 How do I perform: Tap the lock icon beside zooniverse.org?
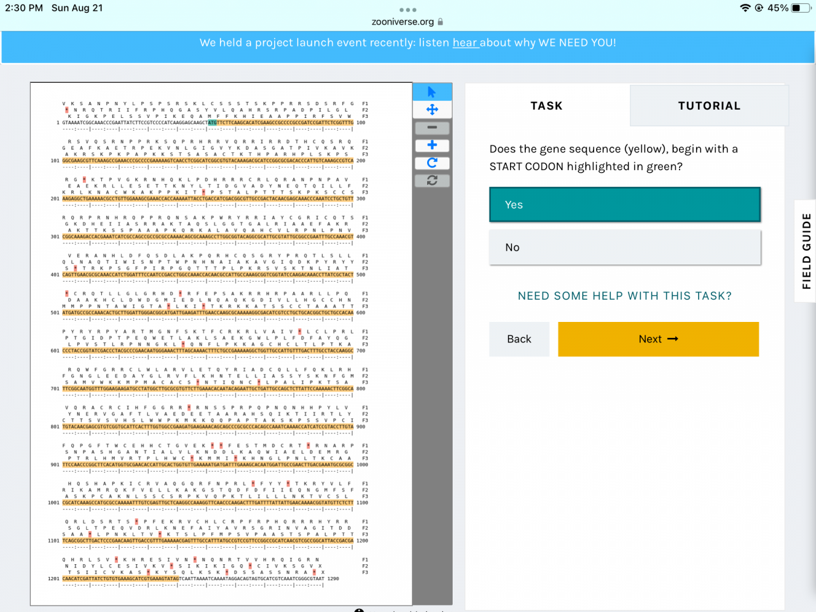pyautogui.click(x=441, y=22)
